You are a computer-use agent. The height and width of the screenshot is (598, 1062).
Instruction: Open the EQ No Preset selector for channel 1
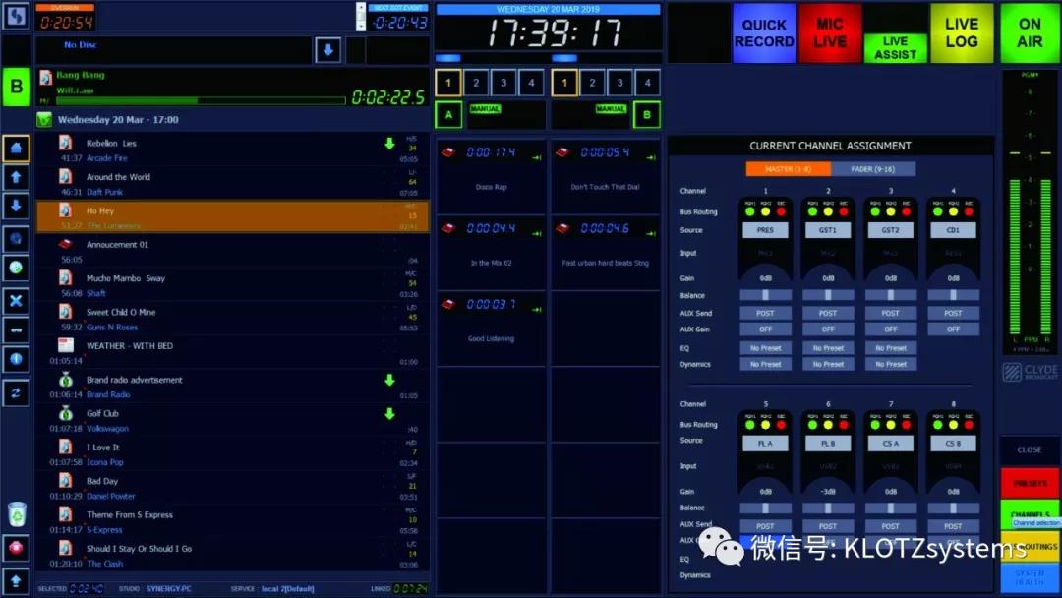765,348
